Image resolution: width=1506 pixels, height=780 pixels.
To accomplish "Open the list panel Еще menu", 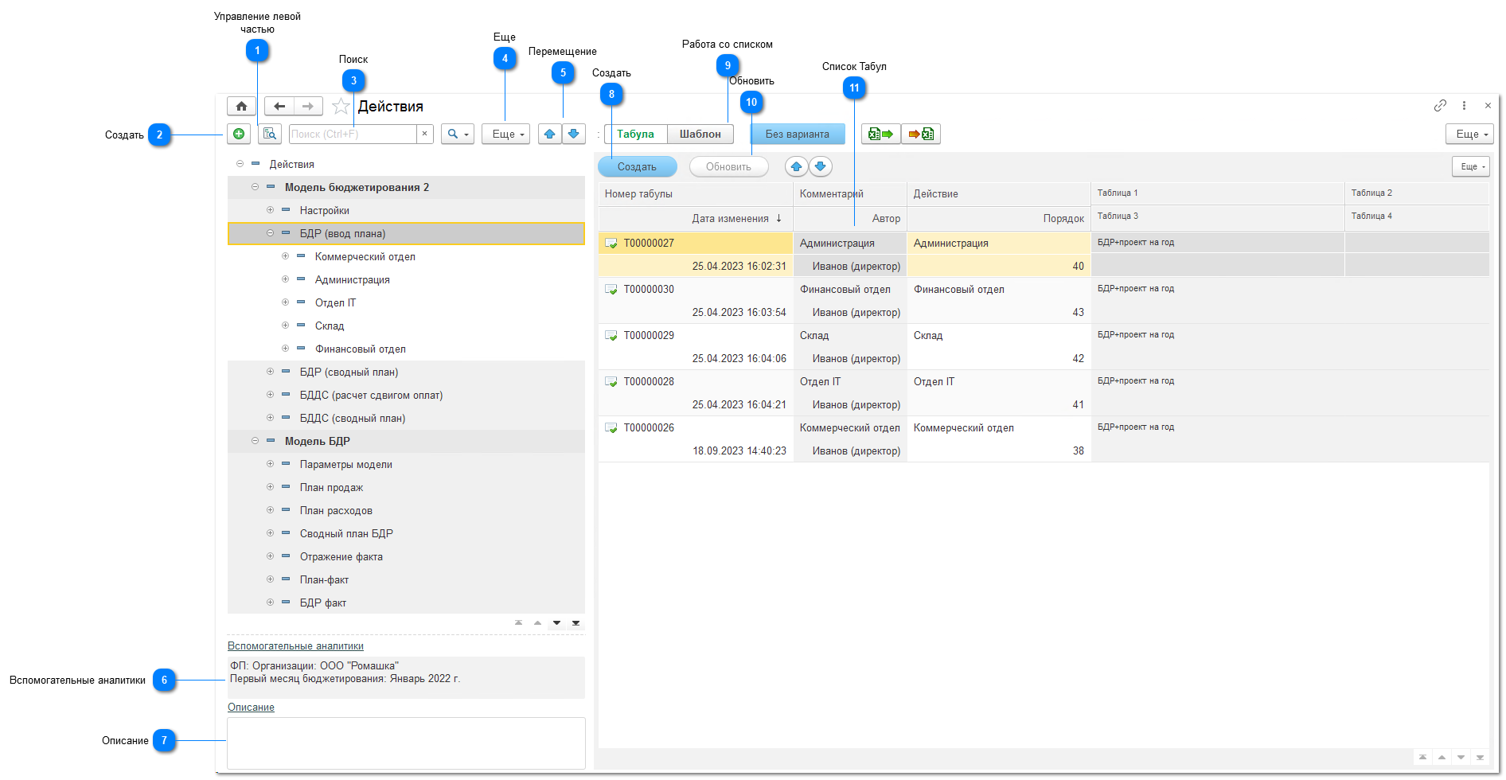I will [x=1471, y=166].
